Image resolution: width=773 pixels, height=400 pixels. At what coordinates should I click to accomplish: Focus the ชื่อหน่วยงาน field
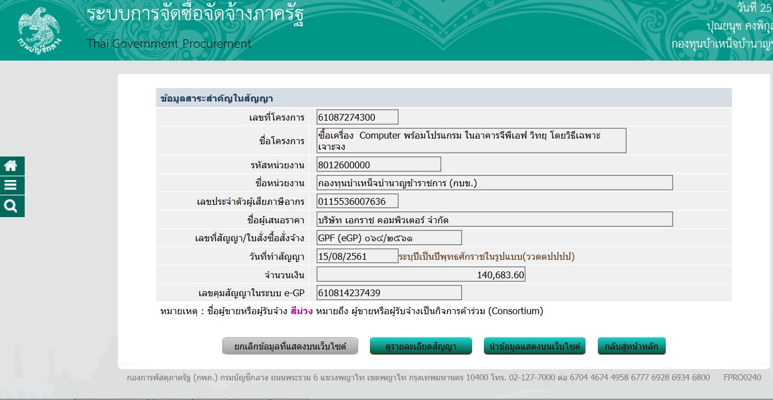coord(494,183)
